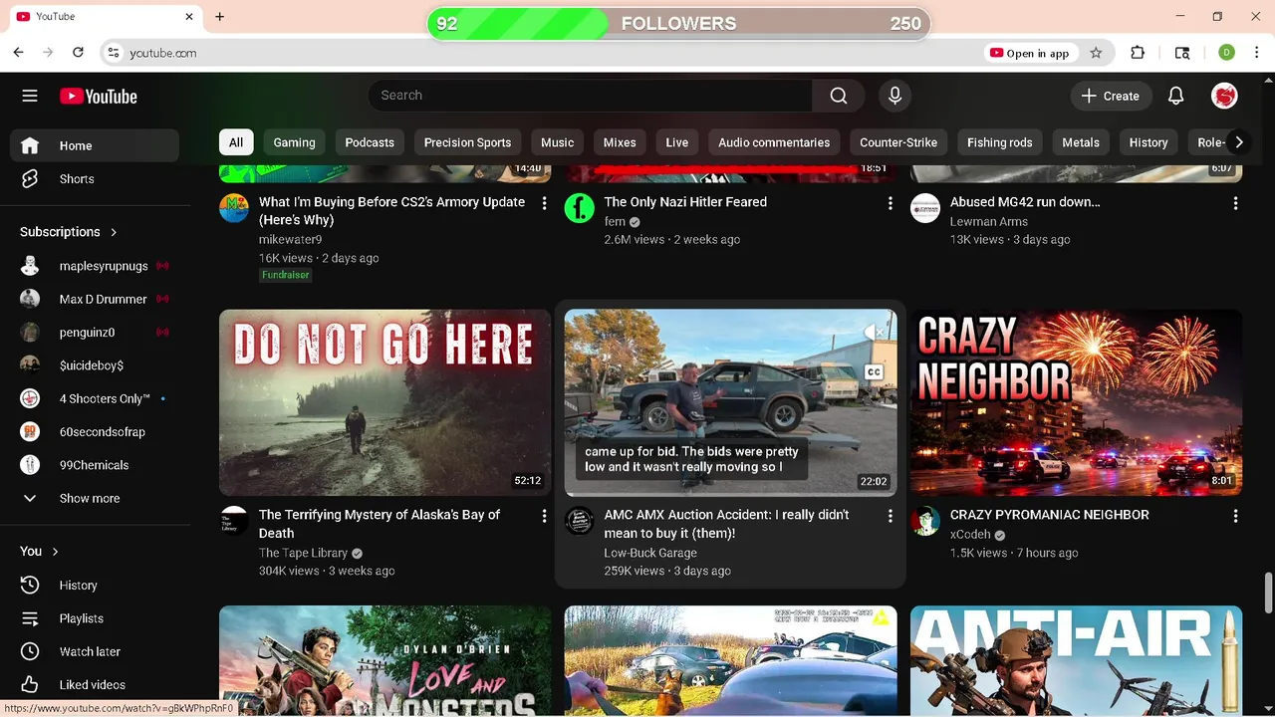Image resolution: width=1275 pixels, height=717 pixels.
Task: Open options for Abused MG42 run down video
Action: 1235,203
